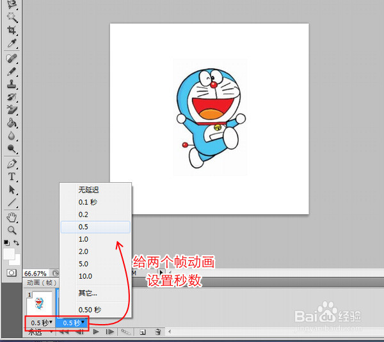Tween animation frames button

coord(125,332)
